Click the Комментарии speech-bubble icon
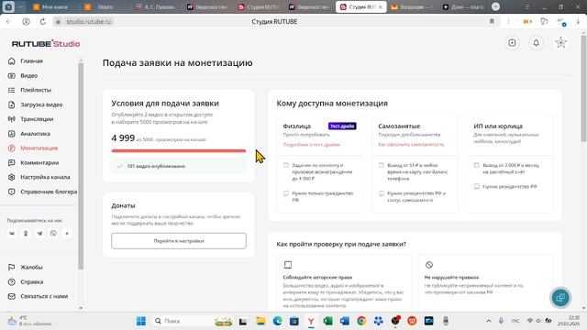 (12, 163)
